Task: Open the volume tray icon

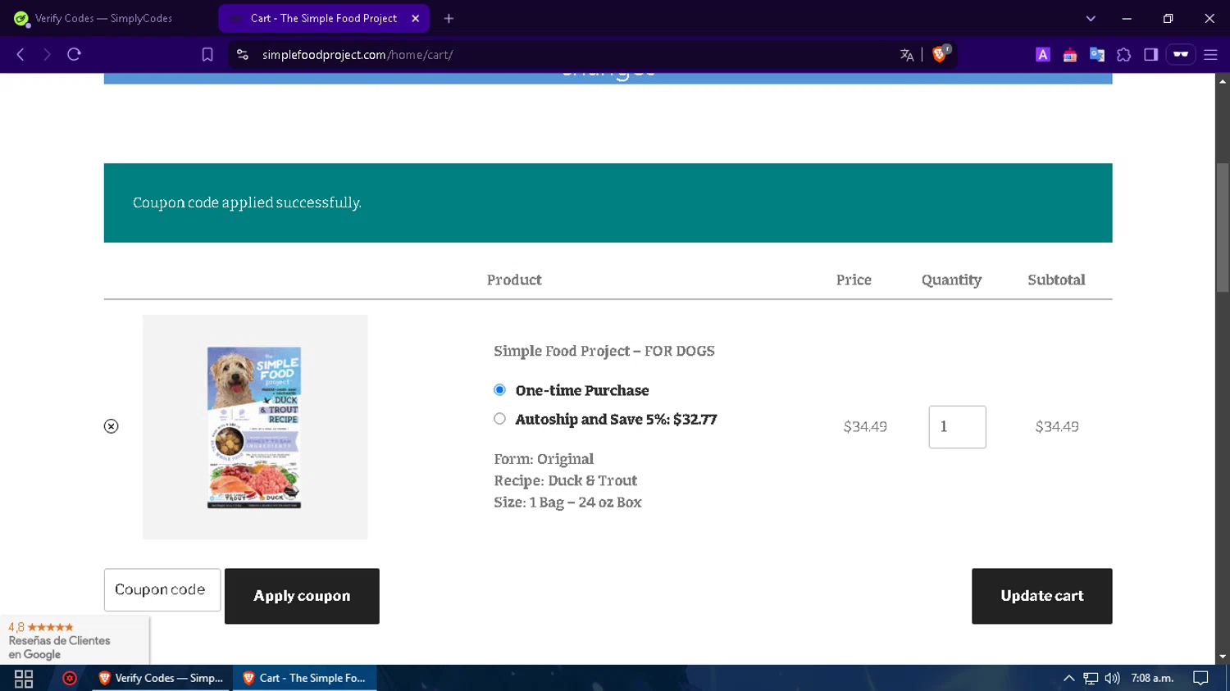Action: click(1112, 679)
